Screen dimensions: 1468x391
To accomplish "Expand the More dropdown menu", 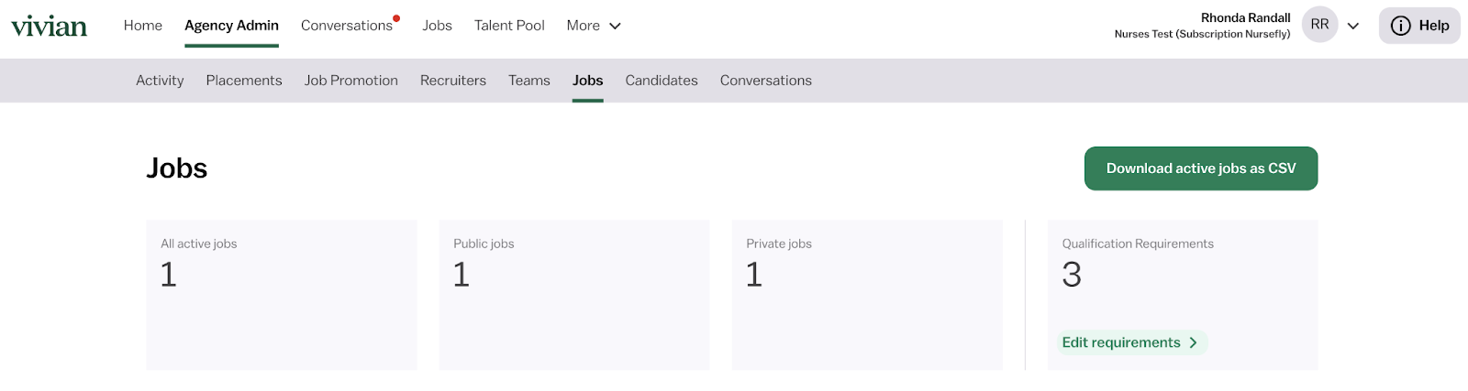I will [x=594, y=26].
